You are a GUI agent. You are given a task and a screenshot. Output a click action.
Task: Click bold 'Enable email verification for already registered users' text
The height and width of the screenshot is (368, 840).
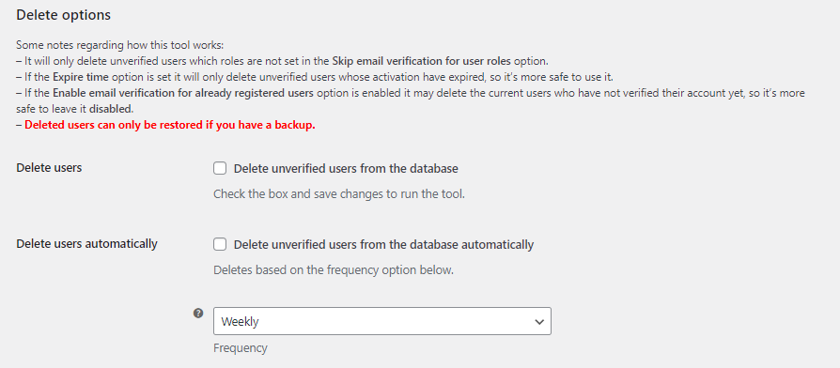[183, 93]
